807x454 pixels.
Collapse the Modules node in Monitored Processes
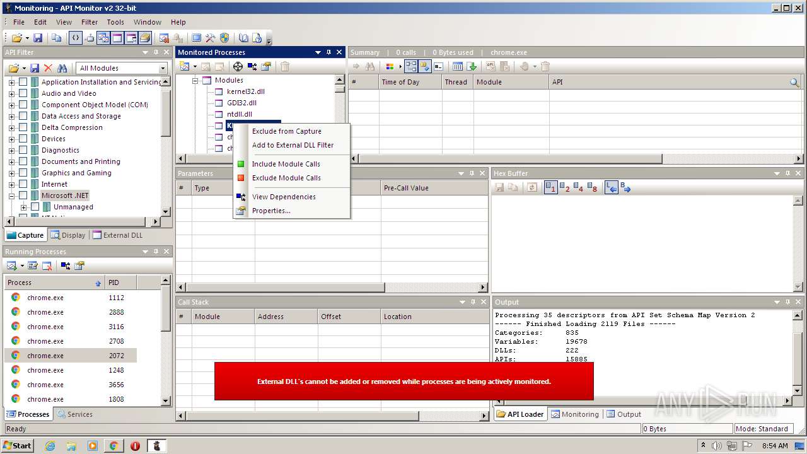coord(195,80)
